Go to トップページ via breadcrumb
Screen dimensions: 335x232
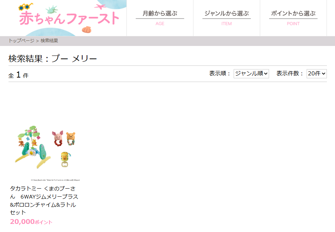click(21, 41)
